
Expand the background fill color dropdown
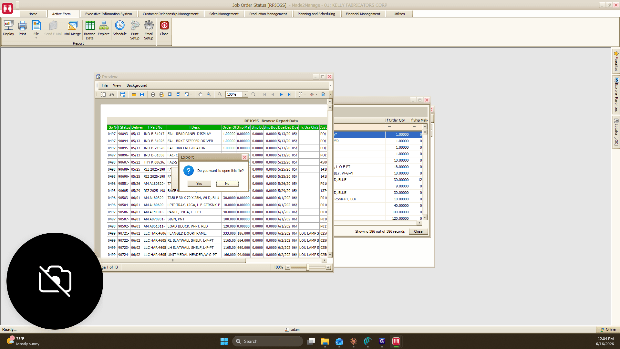pos(316,94)
